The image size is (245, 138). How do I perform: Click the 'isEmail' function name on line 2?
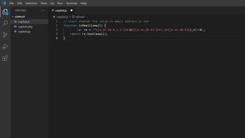coord(85,26)
